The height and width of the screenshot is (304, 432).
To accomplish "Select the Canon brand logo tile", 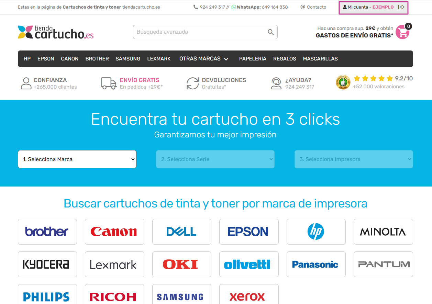I will click(x=114, y=232).
